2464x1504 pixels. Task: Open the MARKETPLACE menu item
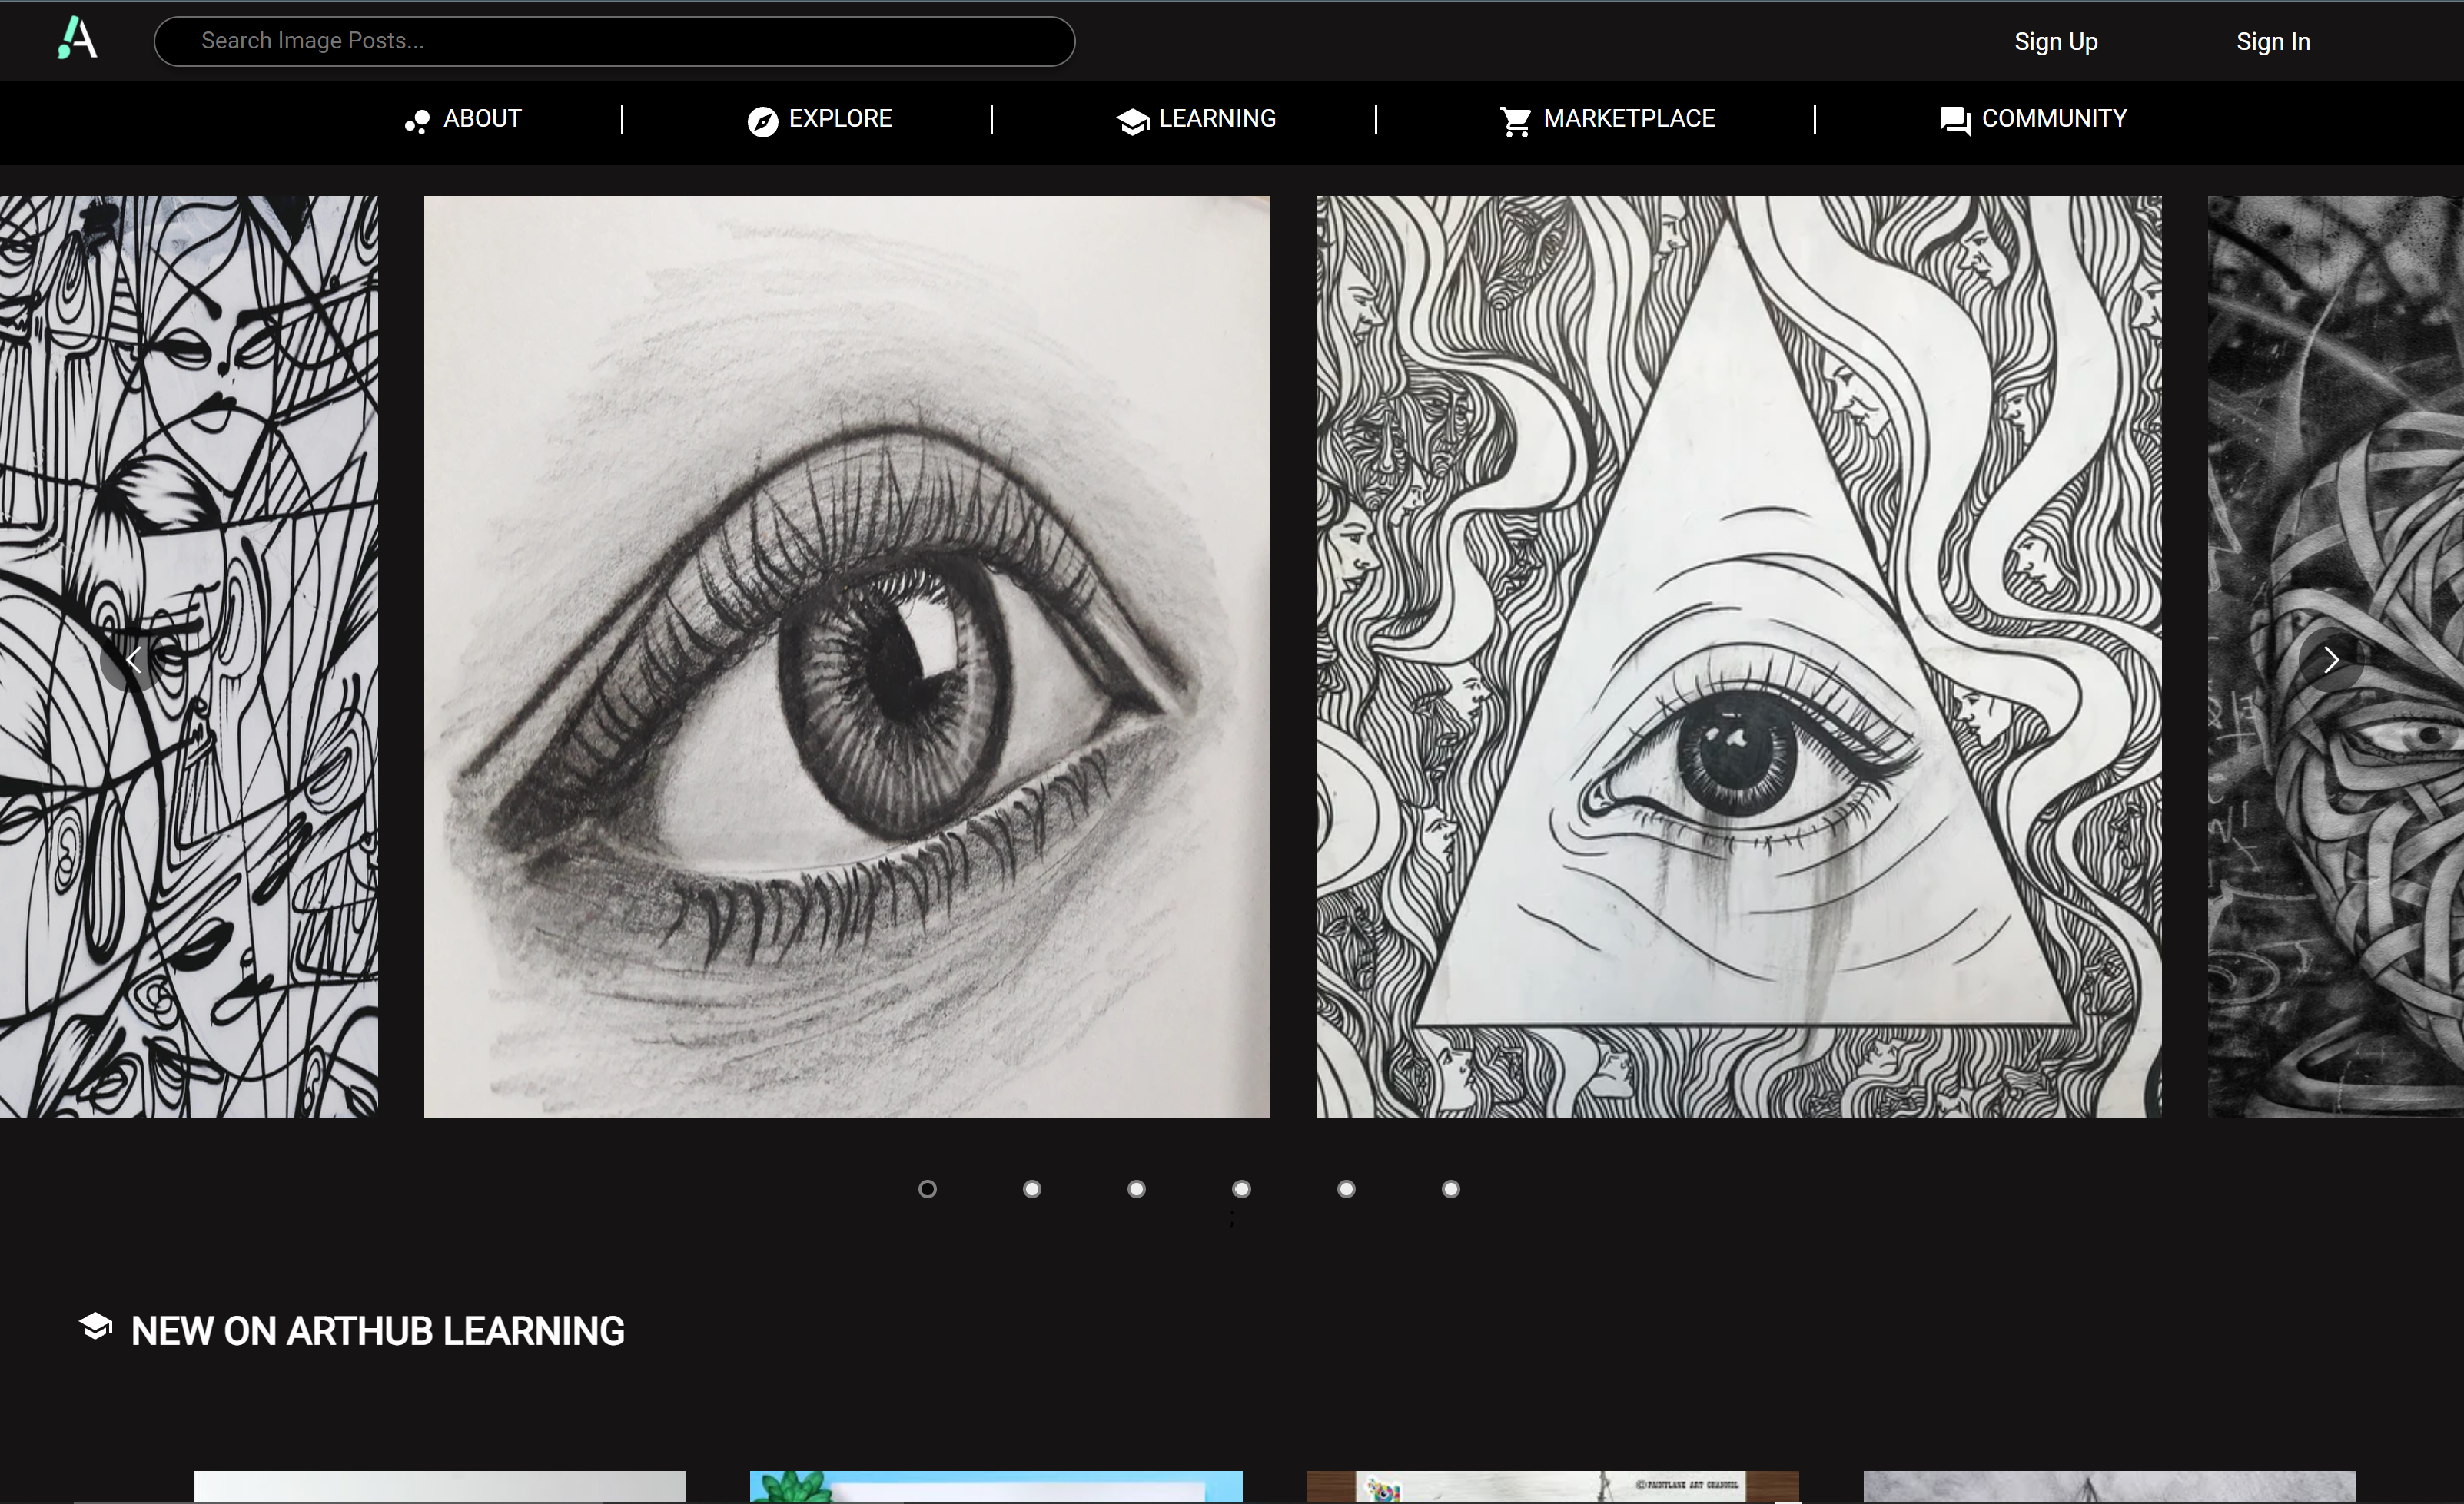pyautogui.click(x=1628, y=119)
